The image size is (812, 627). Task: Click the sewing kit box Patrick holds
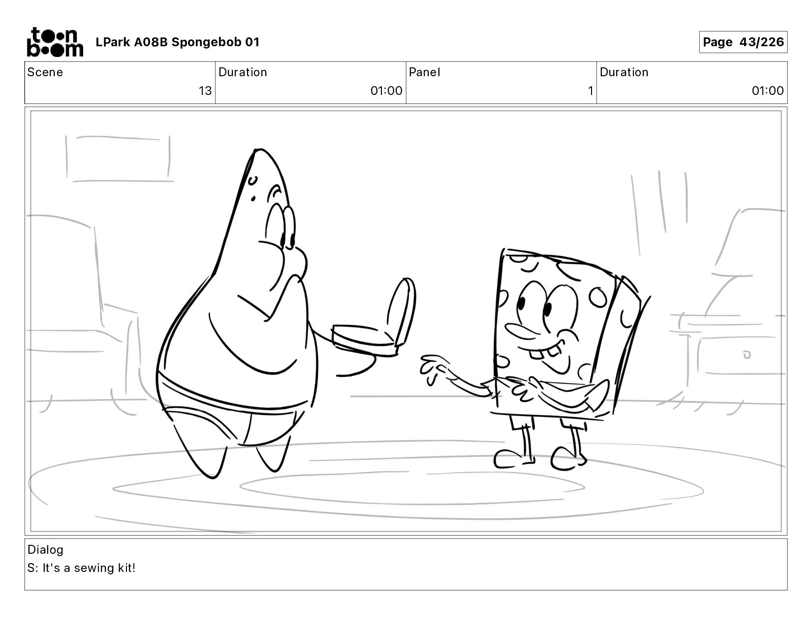click(374, 317)
